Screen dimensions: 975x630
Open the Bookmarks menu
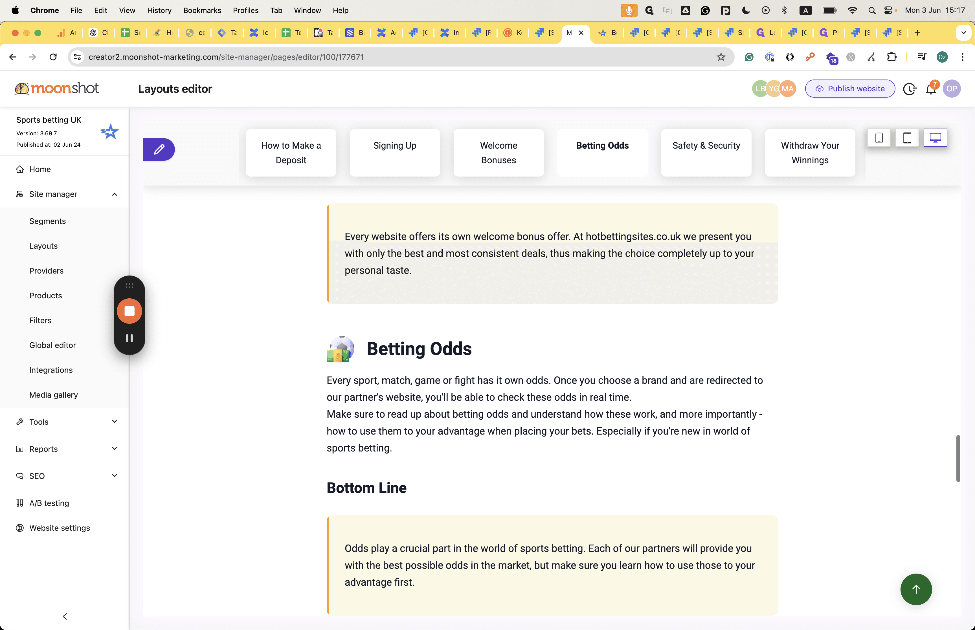coord(202,10)
